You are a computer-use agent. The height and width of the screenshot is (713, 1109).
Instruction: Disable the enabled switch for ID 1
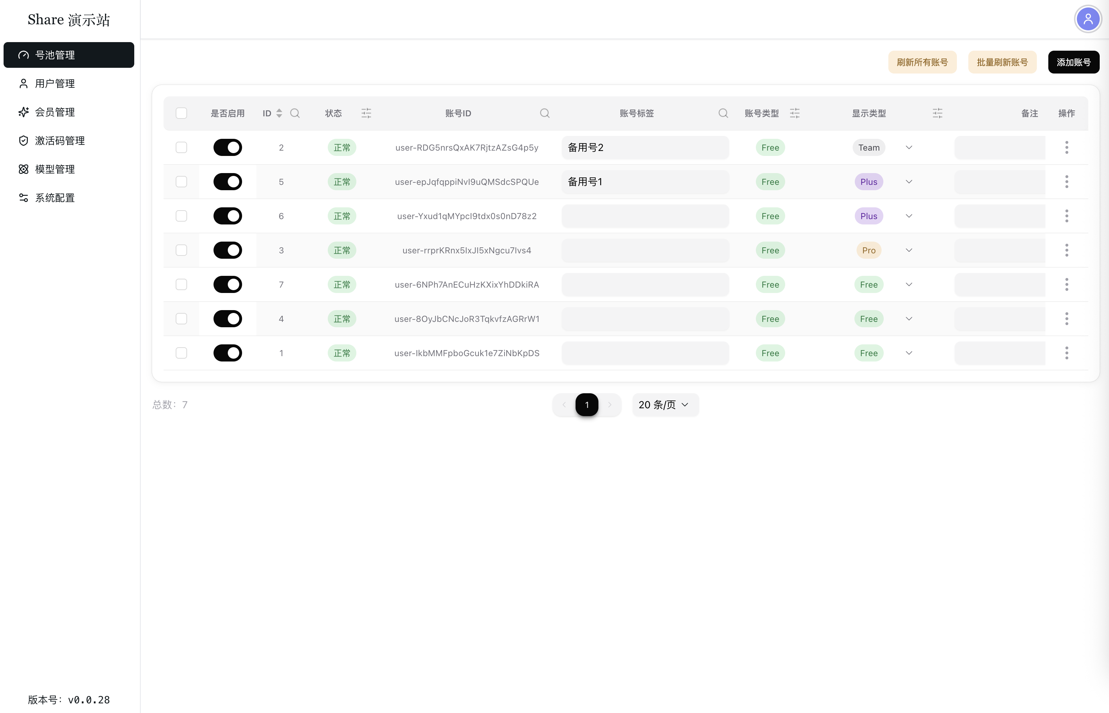coord(227,353)
